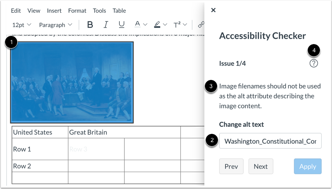This screenshot has width=332, height=189.
Task: Click the Row 3 placeholder cell
Action: coord(96,149)
